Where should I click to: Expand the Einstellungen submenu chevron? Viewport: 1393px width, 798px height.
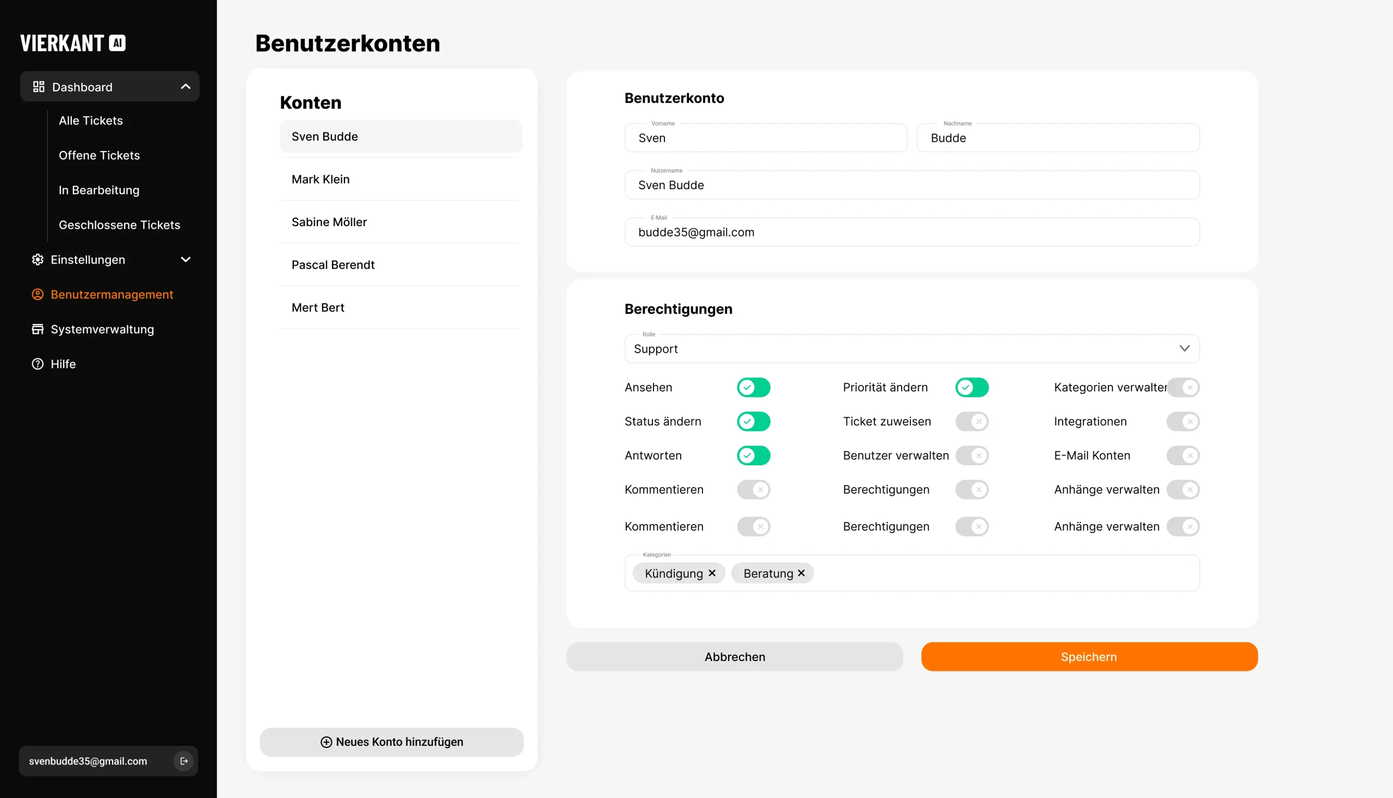point(186,260)
